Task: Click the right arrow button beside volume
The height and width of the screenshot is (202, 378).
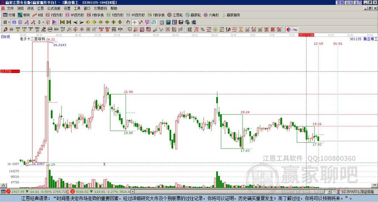Action: 374,185
